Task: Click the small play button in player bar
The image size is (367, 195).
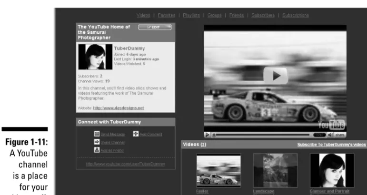Action: coord(207,135)
